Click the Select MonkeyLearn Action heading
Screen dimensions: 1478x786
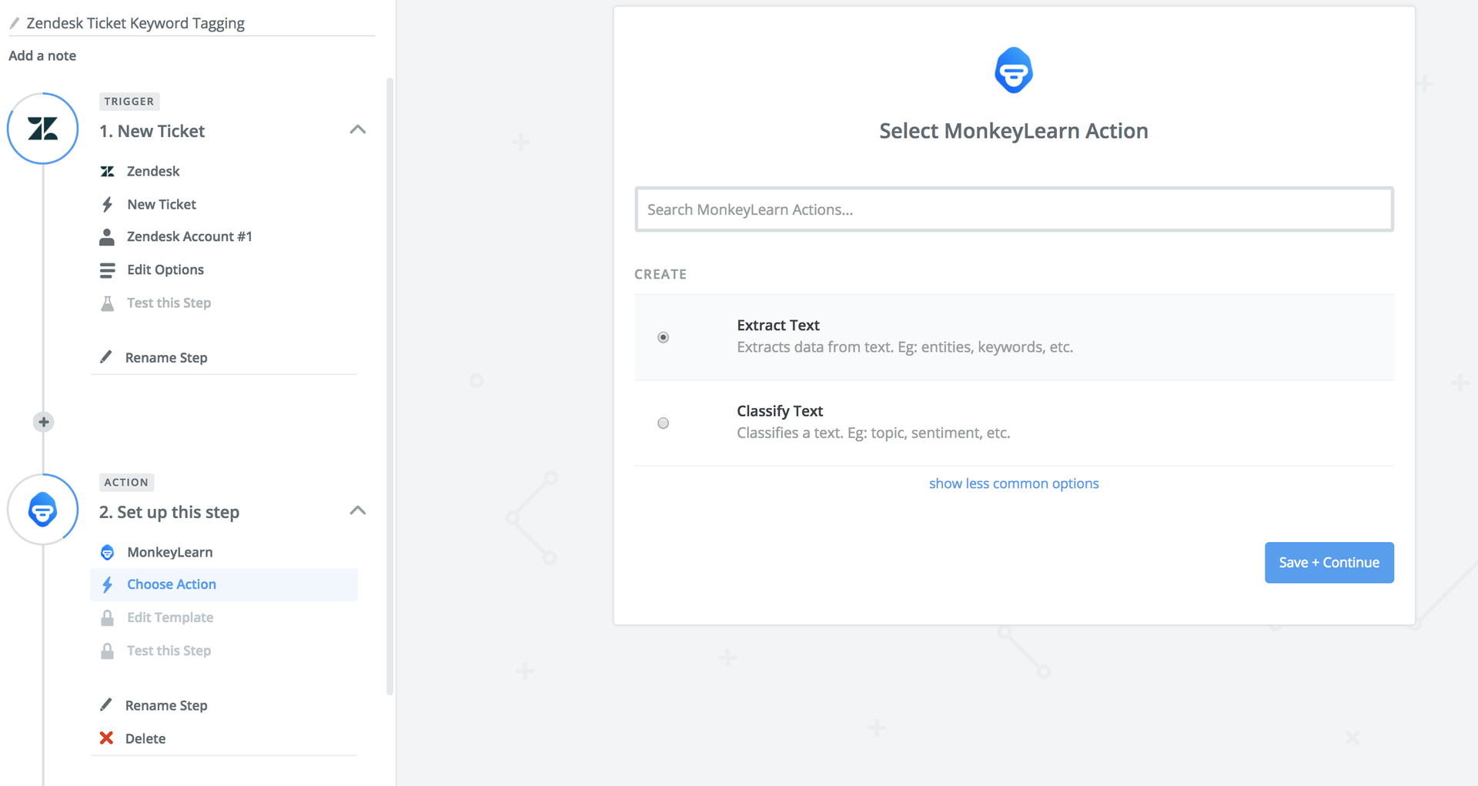tap(1014, 132)
